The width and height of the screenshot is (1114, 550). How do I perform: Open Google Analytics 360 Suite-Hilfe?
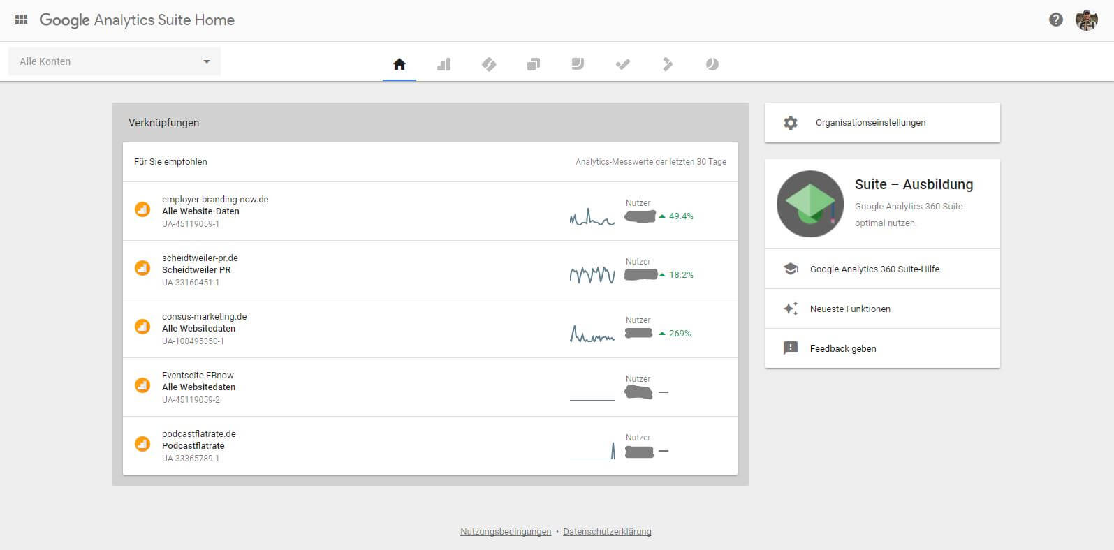883,269
